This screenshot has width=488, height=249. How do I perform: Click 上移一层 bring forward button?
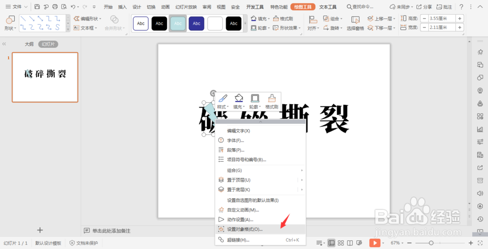382,19
